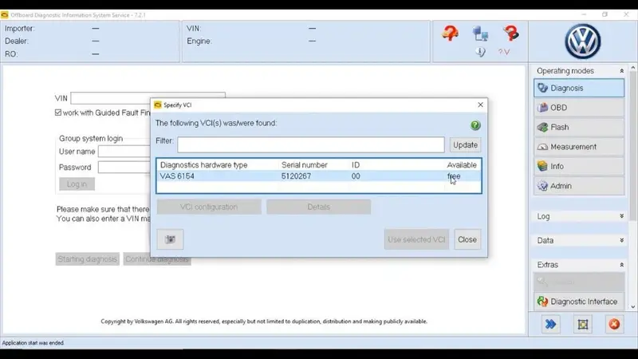Click the Details button
The height and width of the screenshot is (359, 638).
(318, 207)
